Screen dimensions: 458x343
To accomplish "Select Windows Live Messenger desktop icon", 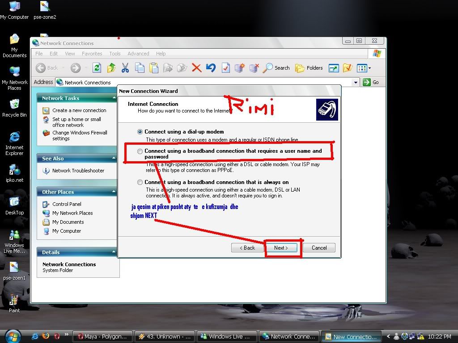I will [x=14, y=242].
